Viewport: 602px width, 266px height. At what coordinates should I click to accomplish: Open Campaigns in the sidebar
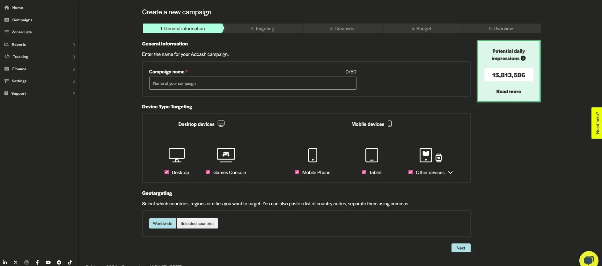[x=22, y=20]
